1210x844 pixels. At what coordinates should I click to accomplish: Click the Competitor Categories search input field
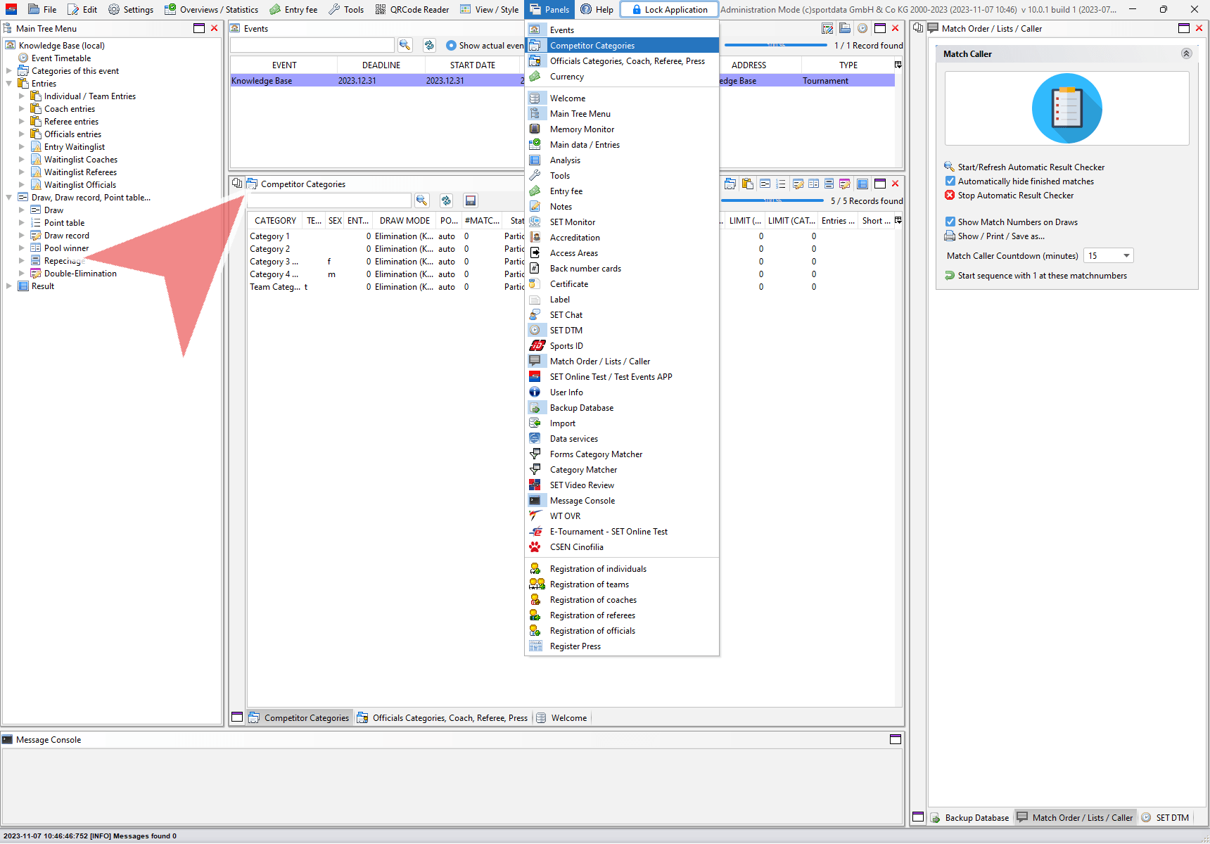[x=329, y=200]
